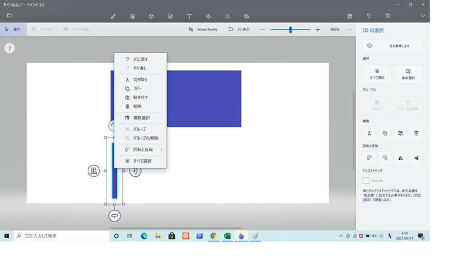Click 貼り付け in context menu
Viewport: 460px width, 259px height.
click(140, 97)
